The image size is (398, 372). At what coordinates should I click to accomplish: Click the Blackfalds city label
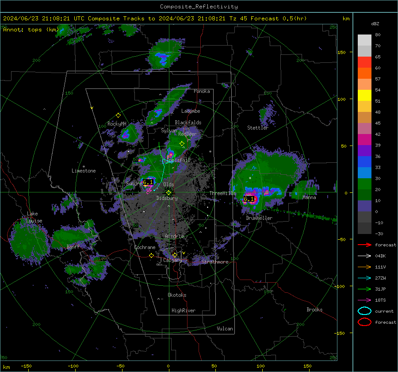(188, 123)
